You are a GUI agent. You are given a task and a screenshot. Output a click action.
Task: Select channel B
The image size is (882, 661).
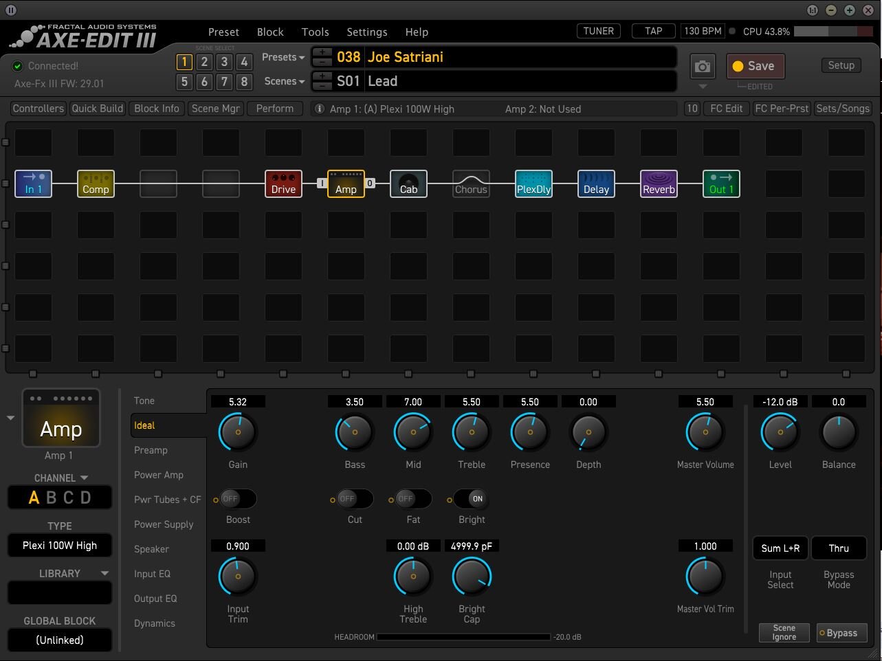(51, 497)
